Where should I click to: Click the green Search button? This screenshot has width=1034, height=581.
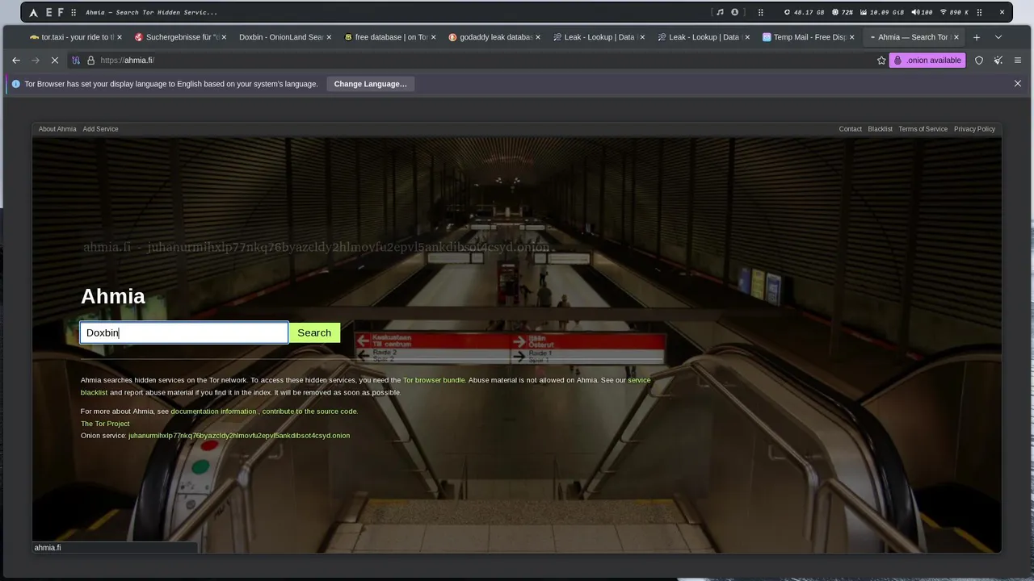pos(314,332)
